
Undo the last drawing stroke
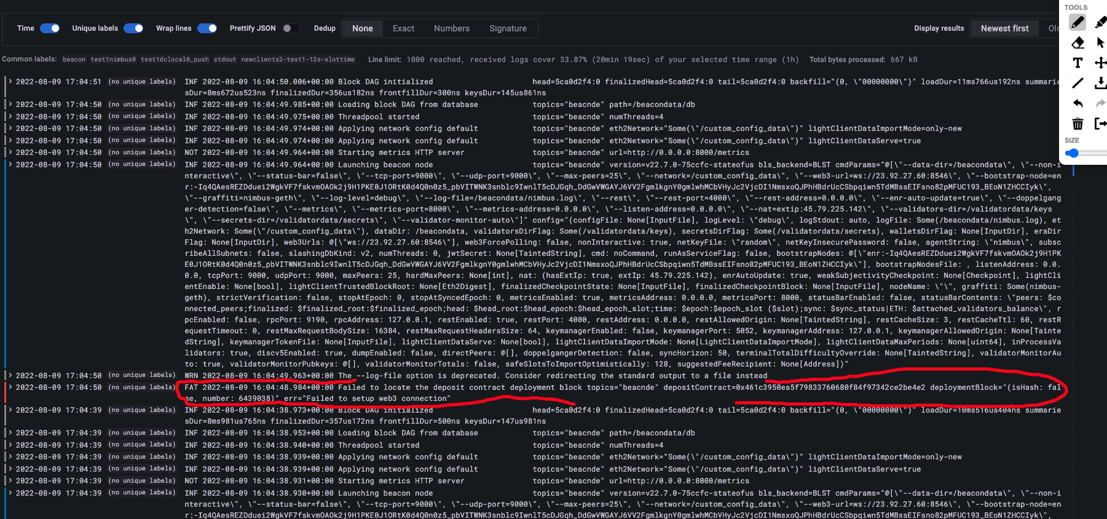tap(1077, 103)
